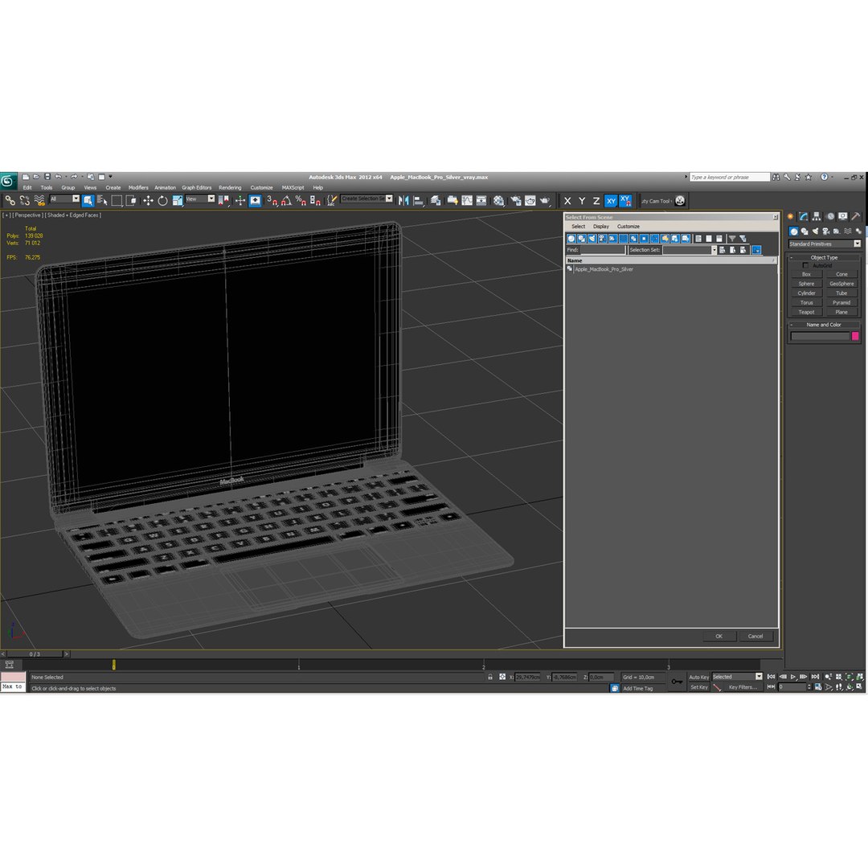The image size is (868, 868).
Task: Click the Select and Link tool
Action: [10, 200]
